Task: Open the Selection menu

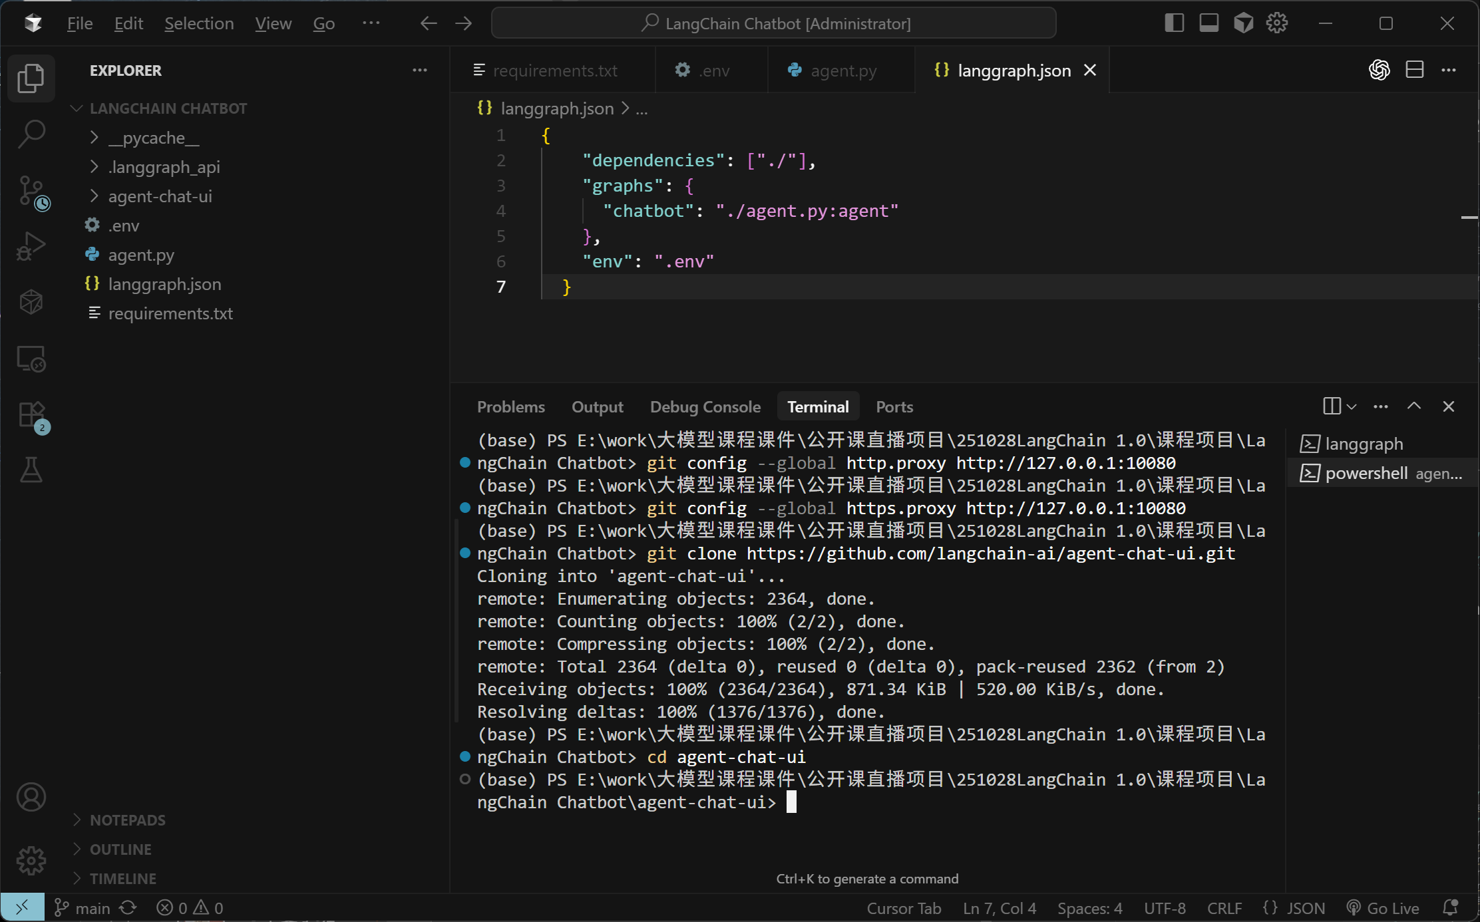Action: pyautogui.click(x=199, y=23)
